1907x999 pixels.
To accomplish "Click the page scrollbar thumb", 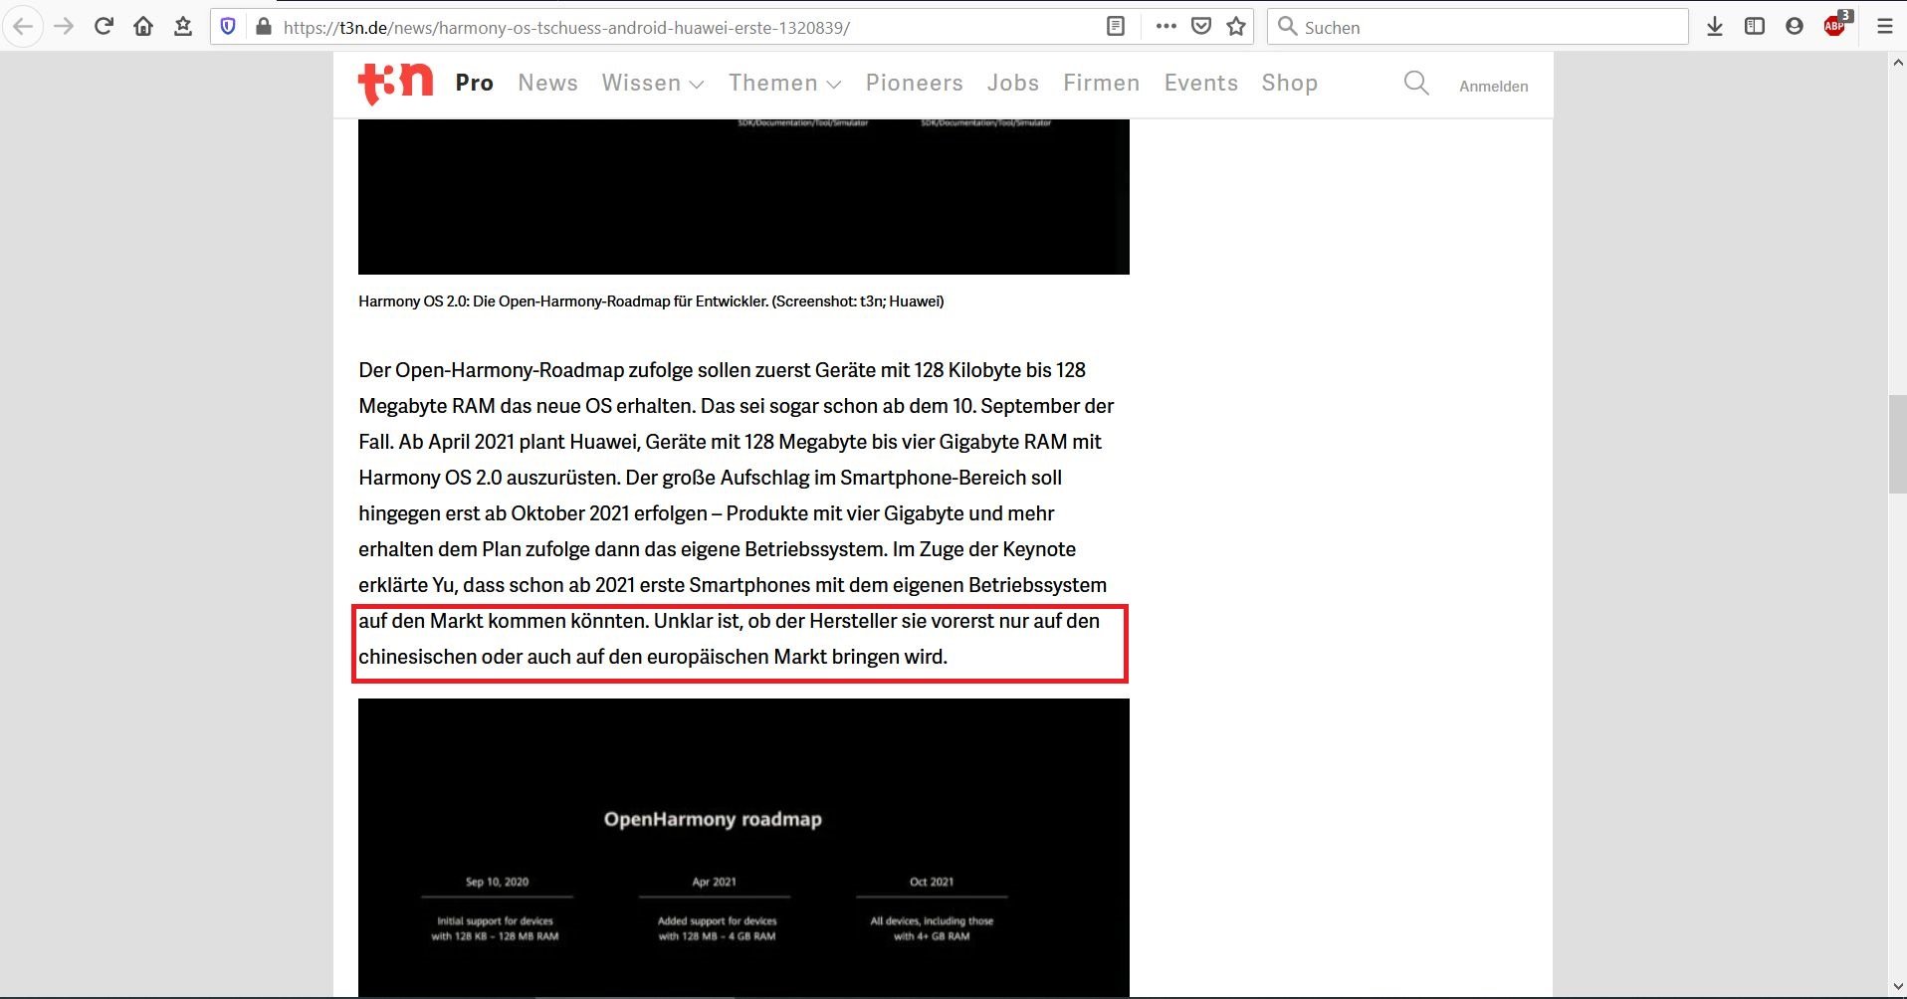I will click(x=1897, y=444).
